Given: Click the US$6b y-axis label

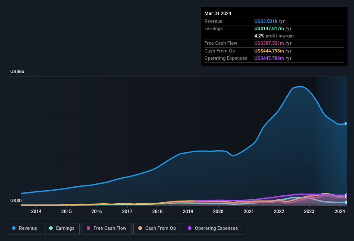Looking at the screenshot, I should [x=17, y=71].
